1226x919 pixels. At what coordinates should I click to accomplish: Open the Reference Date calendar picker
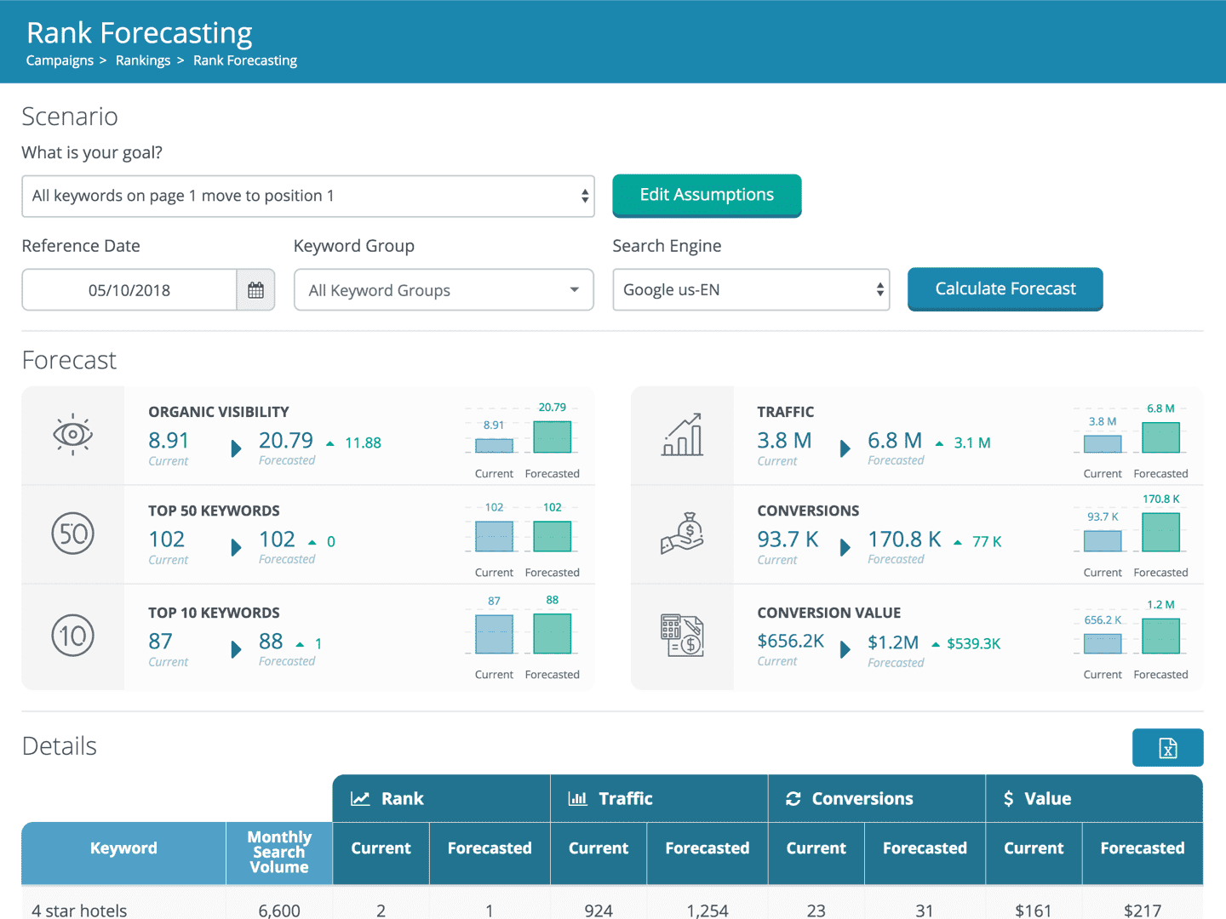[x=255, y=290]
